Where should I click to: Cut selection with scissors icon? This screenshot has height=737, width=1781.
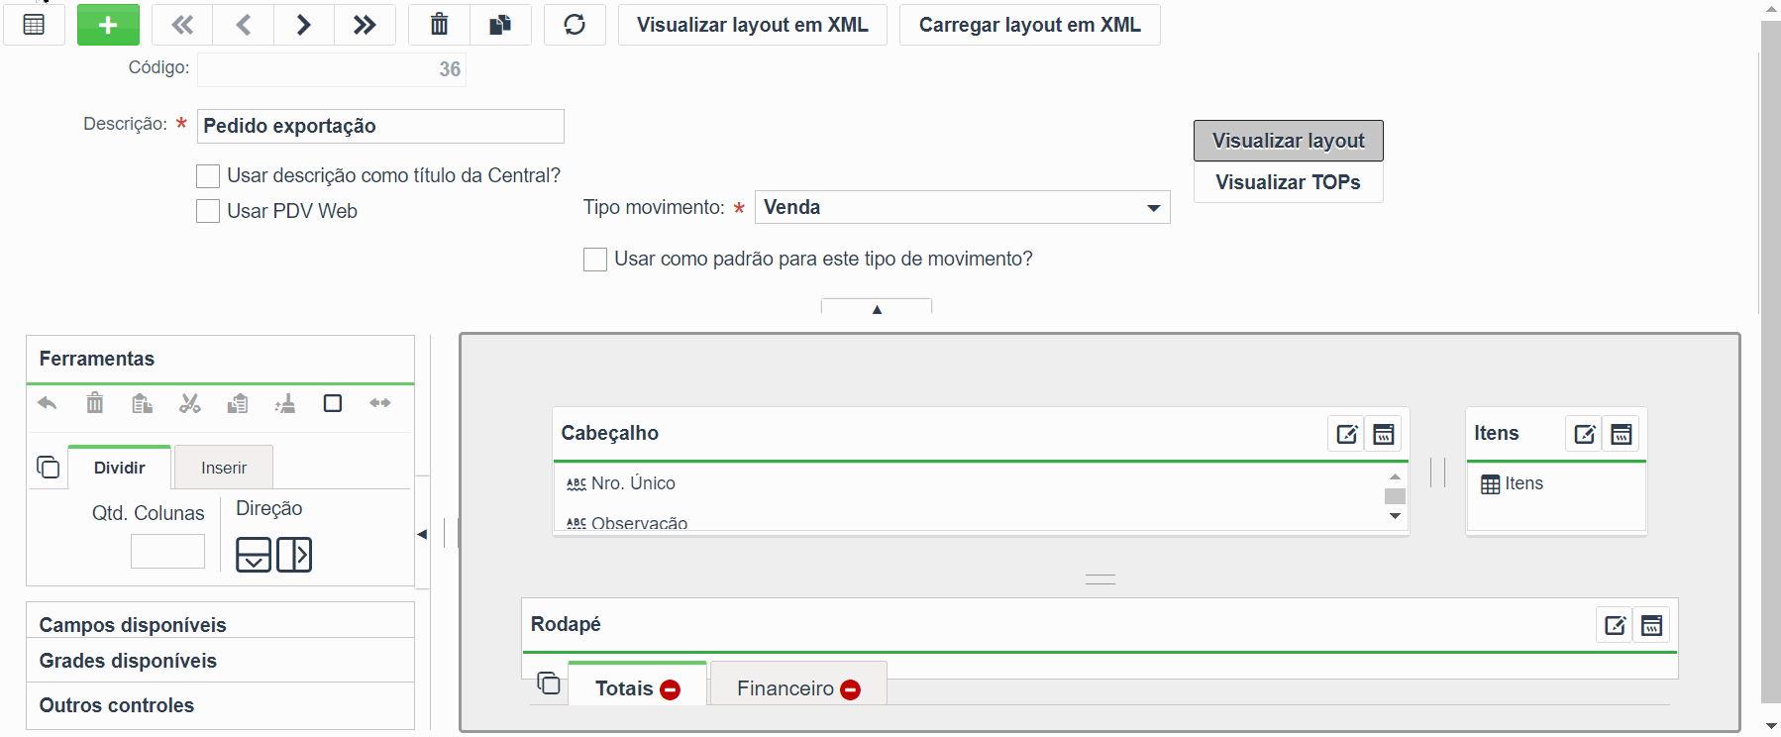coord(189,403)
